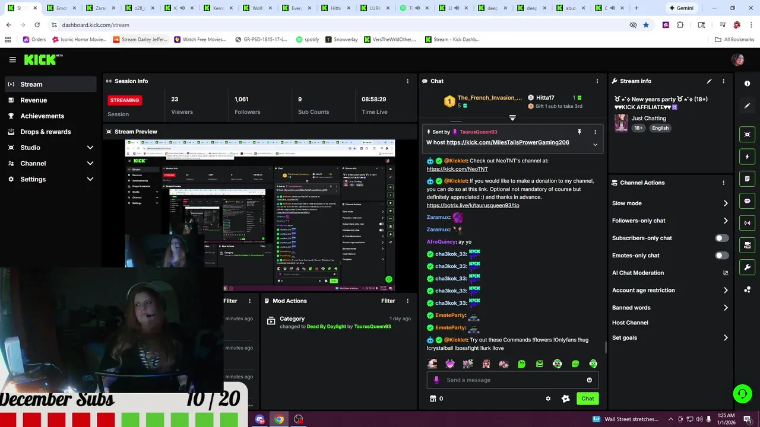This screenshot has width=760, height=427.
Task: Expand the Channel sidebar section
Action: [90, 164]
